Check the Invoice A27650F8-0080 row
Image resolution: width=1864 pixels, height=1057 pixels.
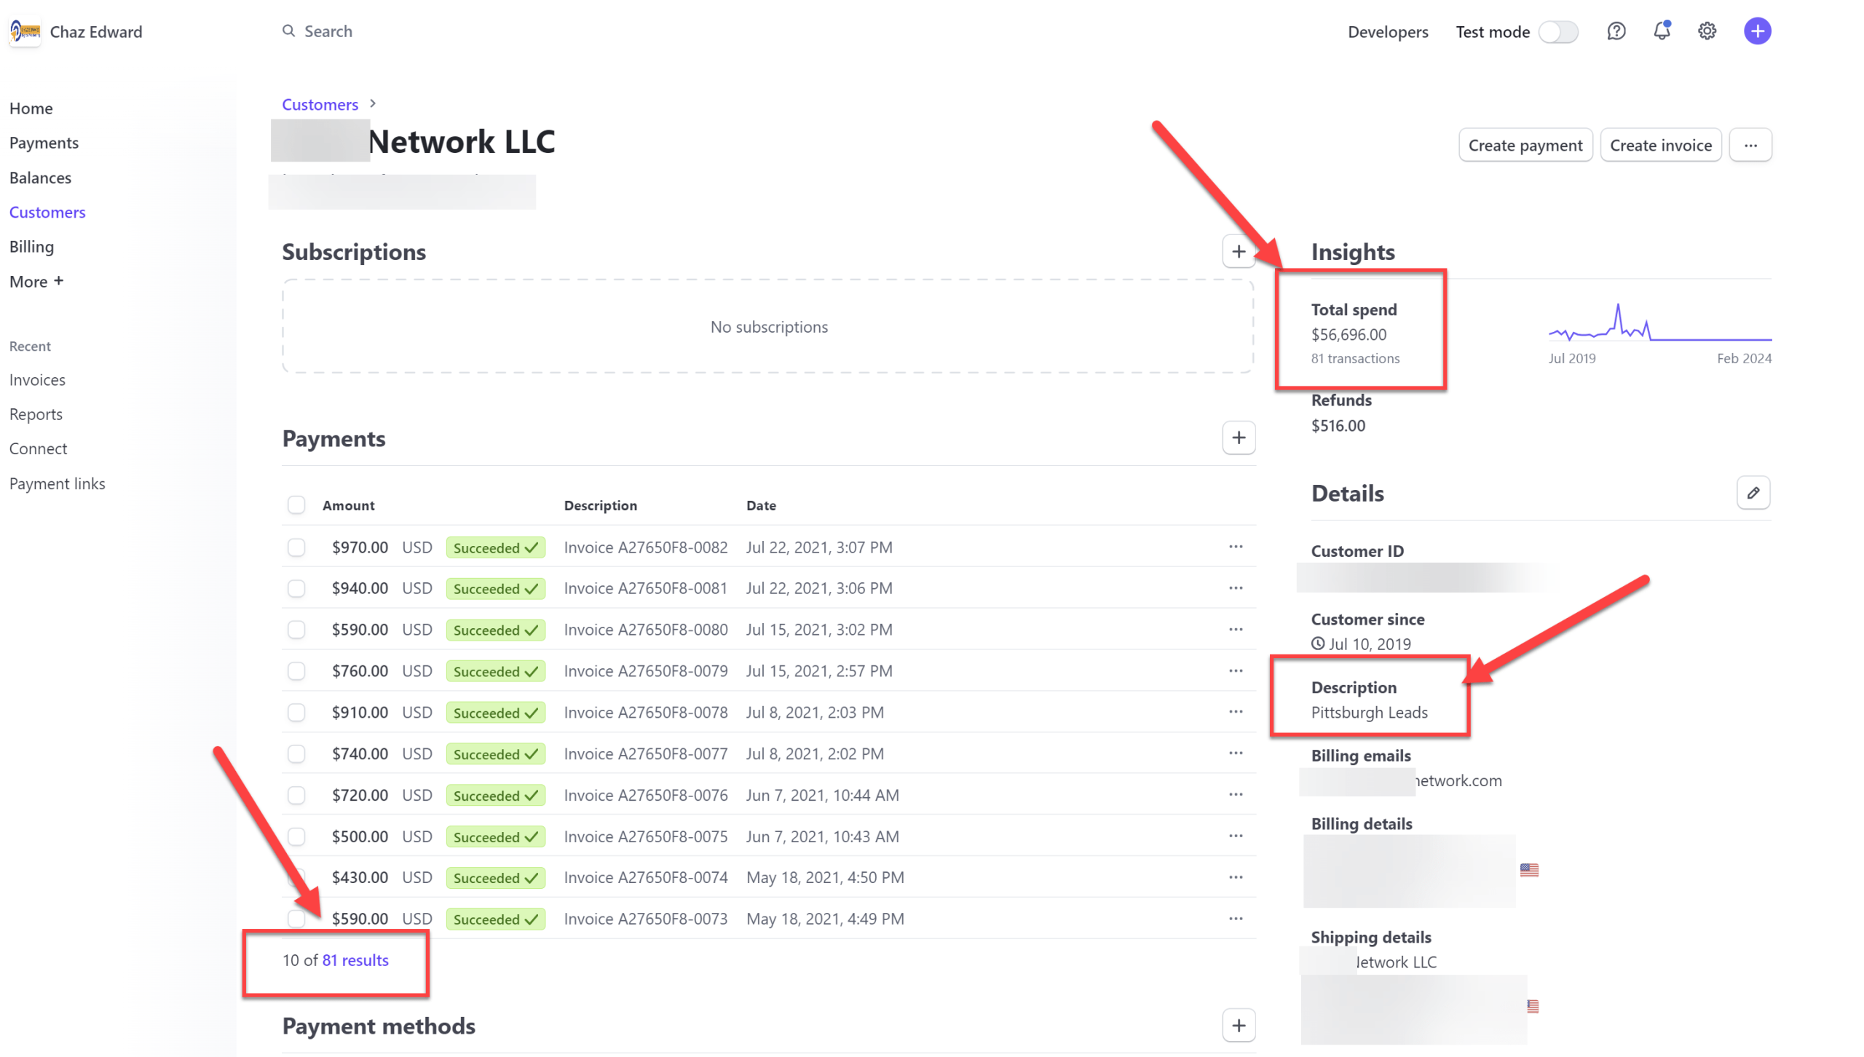tap(296, 630)
